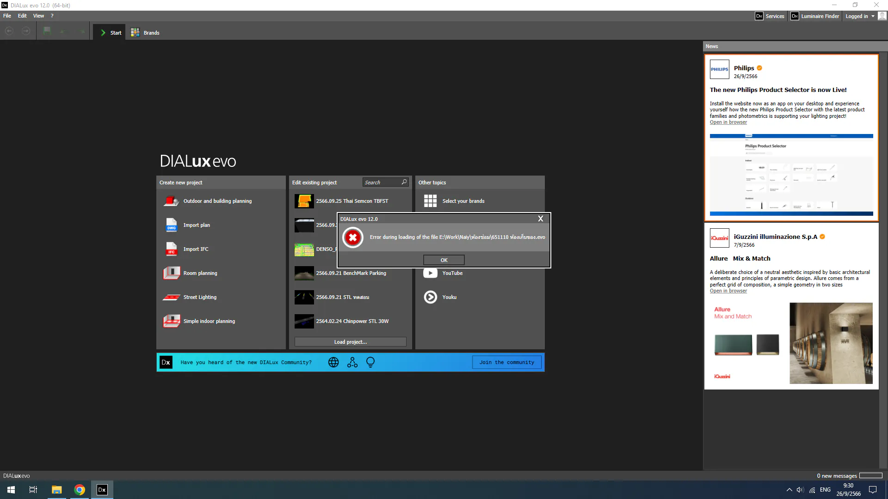Open 2566.09.25 Thai Semcon TBFST project thumbnail
888x499 pixels.
point(304,201)
